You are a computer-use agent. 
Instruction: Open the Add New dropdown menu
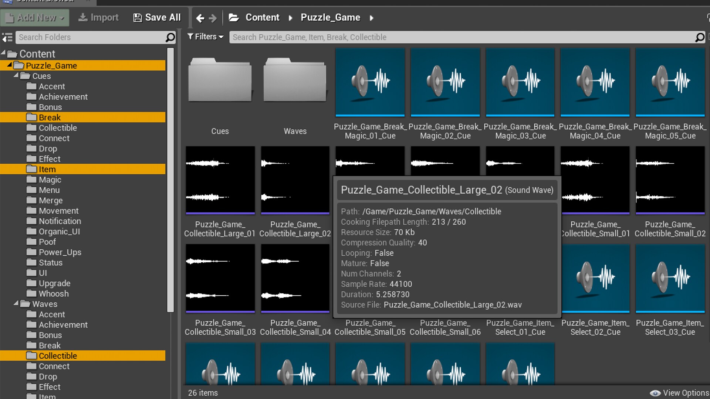[35, 17]
